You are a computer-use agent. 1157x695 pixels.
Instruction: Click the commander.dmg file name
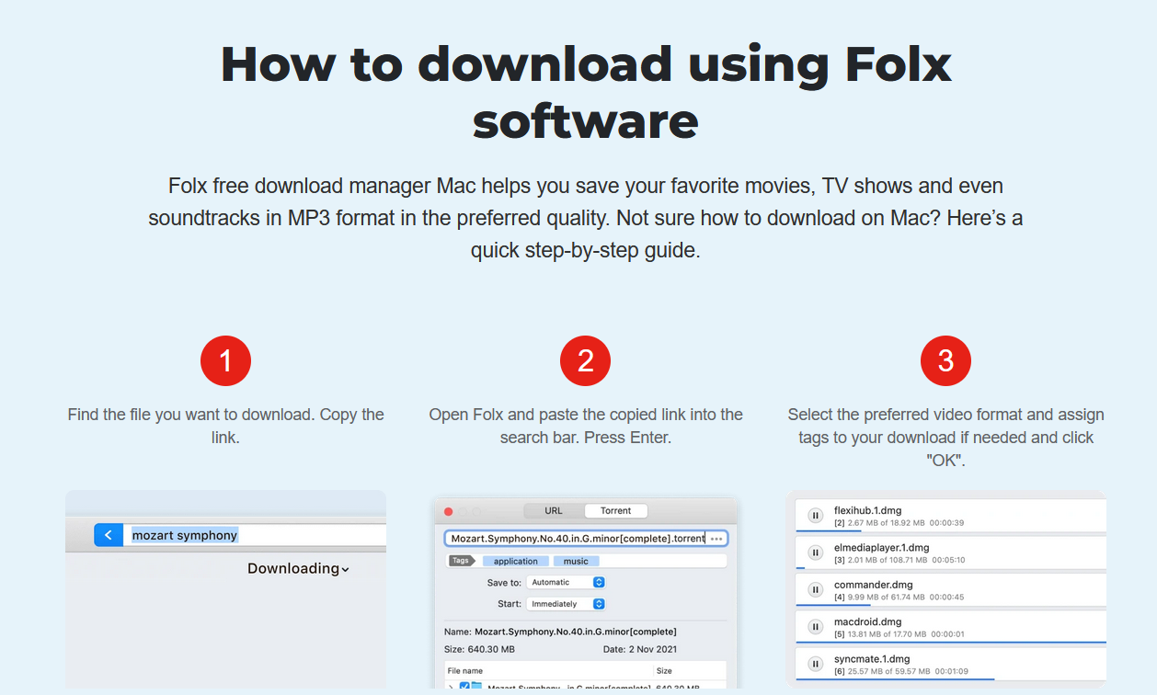click(x=873, y=585)
